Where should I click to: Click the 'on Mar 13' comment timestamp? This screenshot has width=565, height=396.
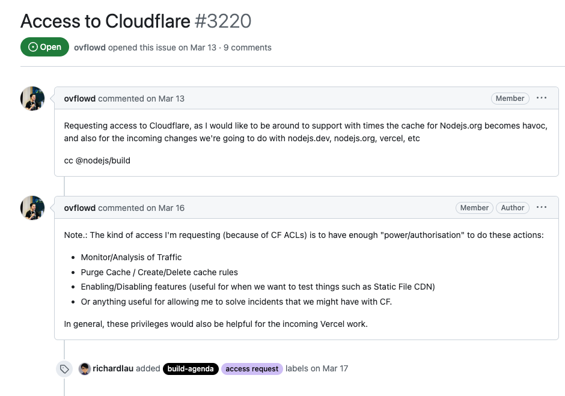coord(165,99)
